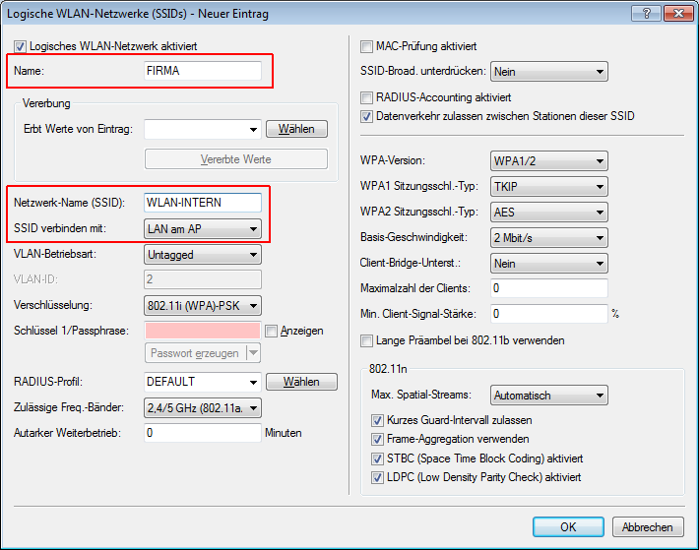Click the Schlüssel 1/Passphrase field
The width and height of the screenshot is (699, 550).
coord(202,331)
